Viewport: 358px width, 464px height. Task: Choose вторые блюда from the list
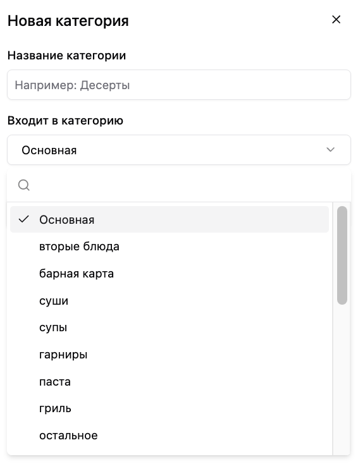pyautogui.click(x=170, y=247)
